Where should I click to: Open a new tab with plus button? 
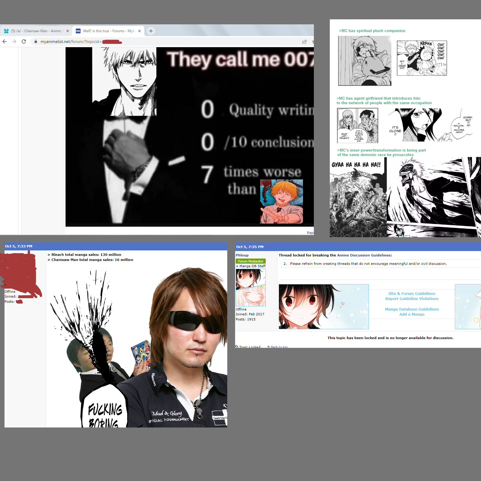click(151, 31)
